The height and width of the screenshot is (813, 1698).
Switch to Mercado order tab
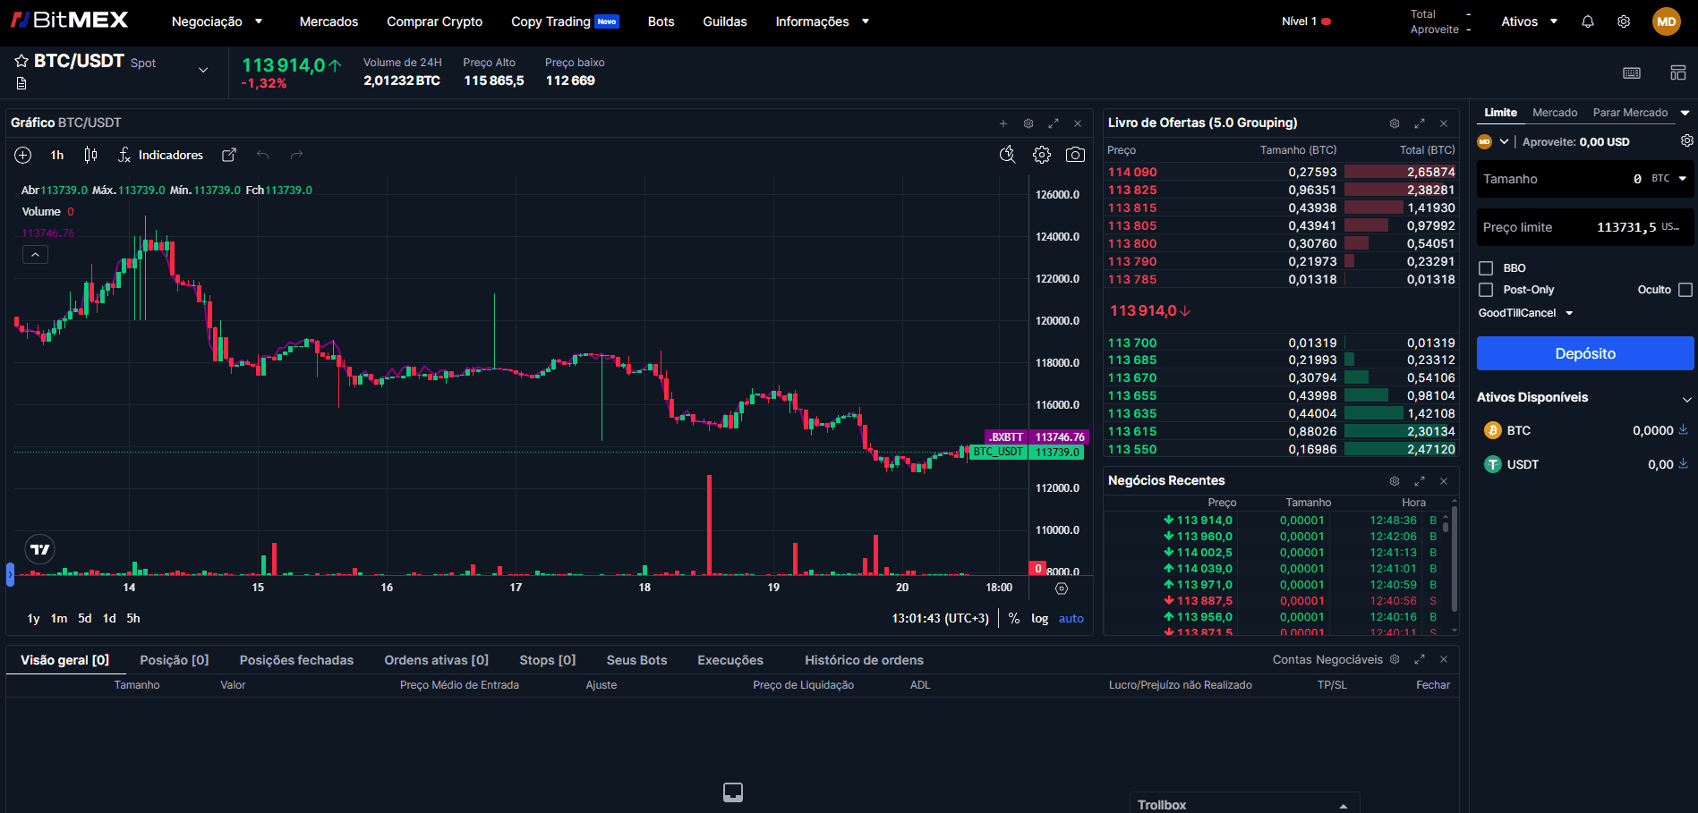(x=1555, y=113)
